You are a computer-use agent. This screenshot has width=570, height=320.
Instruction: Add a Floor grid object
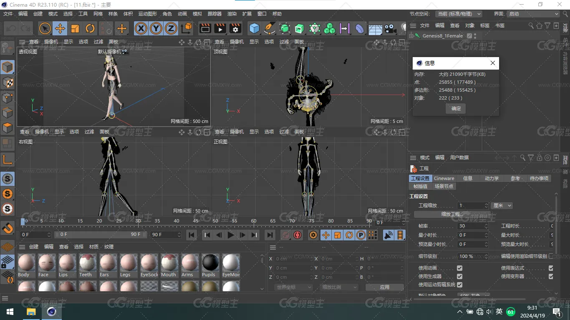[x=375, y=28]
